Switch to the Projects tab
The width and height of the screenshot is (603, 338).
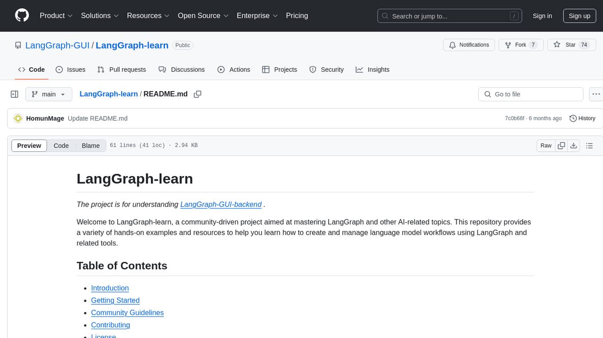(279, 69)
